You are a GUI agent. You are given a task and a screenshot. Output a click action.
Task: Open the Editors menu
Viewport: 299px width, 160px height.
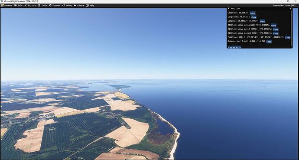click(30, 6)
